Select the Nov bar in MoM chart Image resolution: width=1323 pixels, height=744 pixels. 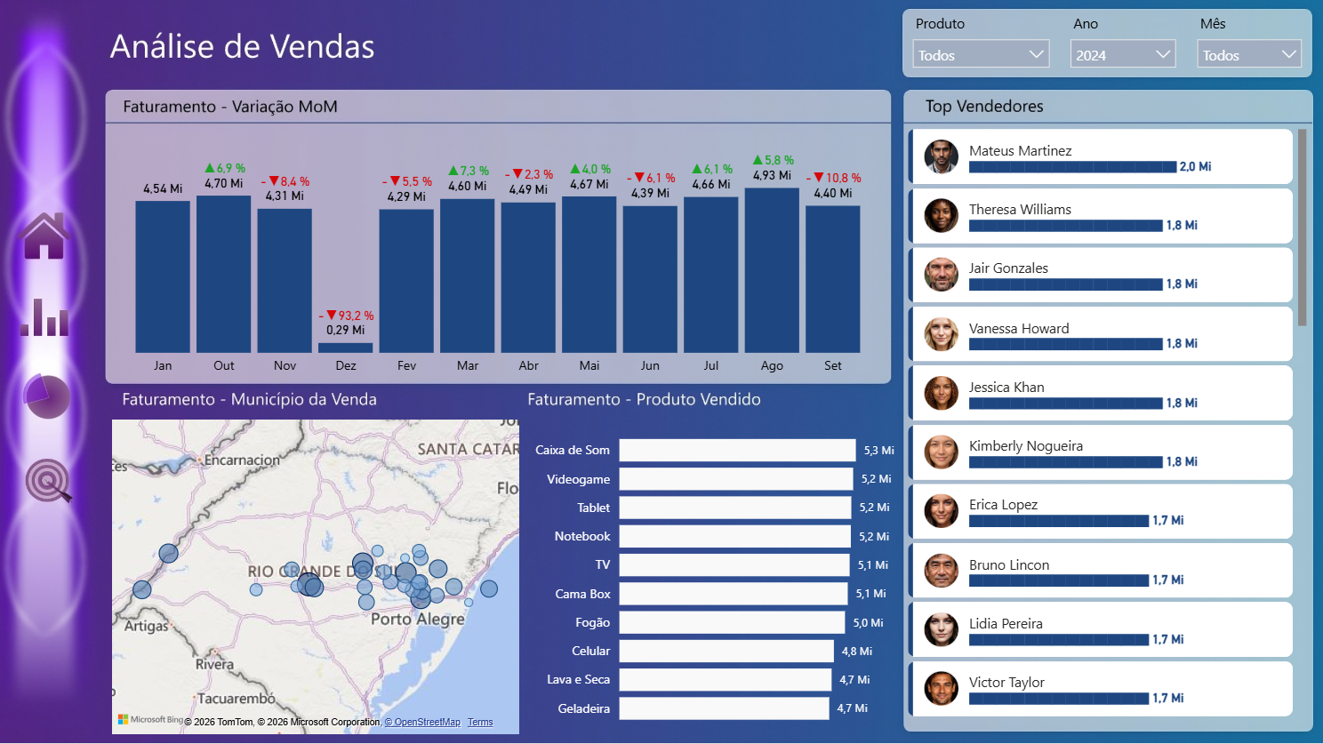pyautogui.click(x=285, y=280)
